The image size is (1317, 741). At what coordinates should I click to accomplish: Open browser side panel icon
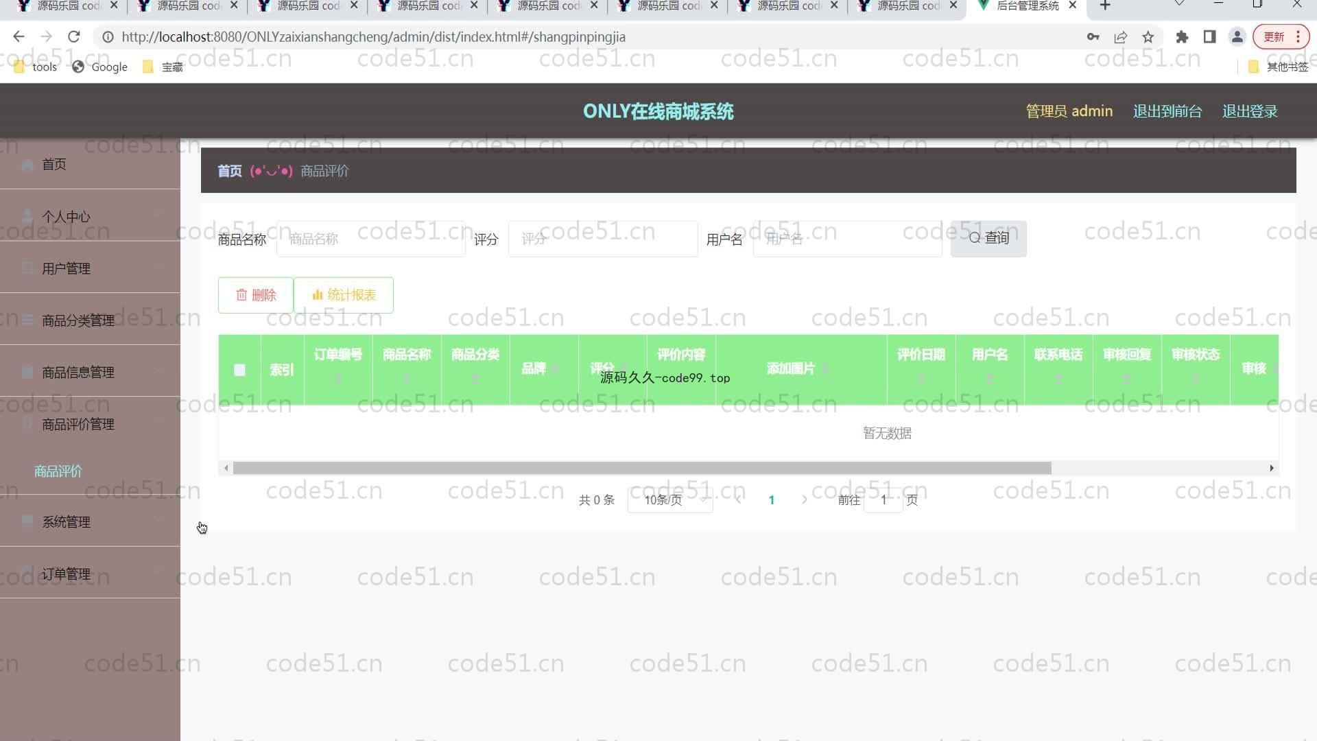pyautogui.click(x=1209, y=37)
